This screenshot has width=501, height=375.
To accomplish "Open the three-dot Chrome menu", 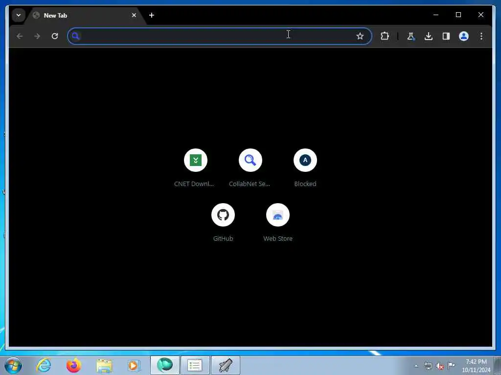I will click(x=481, y=36).
